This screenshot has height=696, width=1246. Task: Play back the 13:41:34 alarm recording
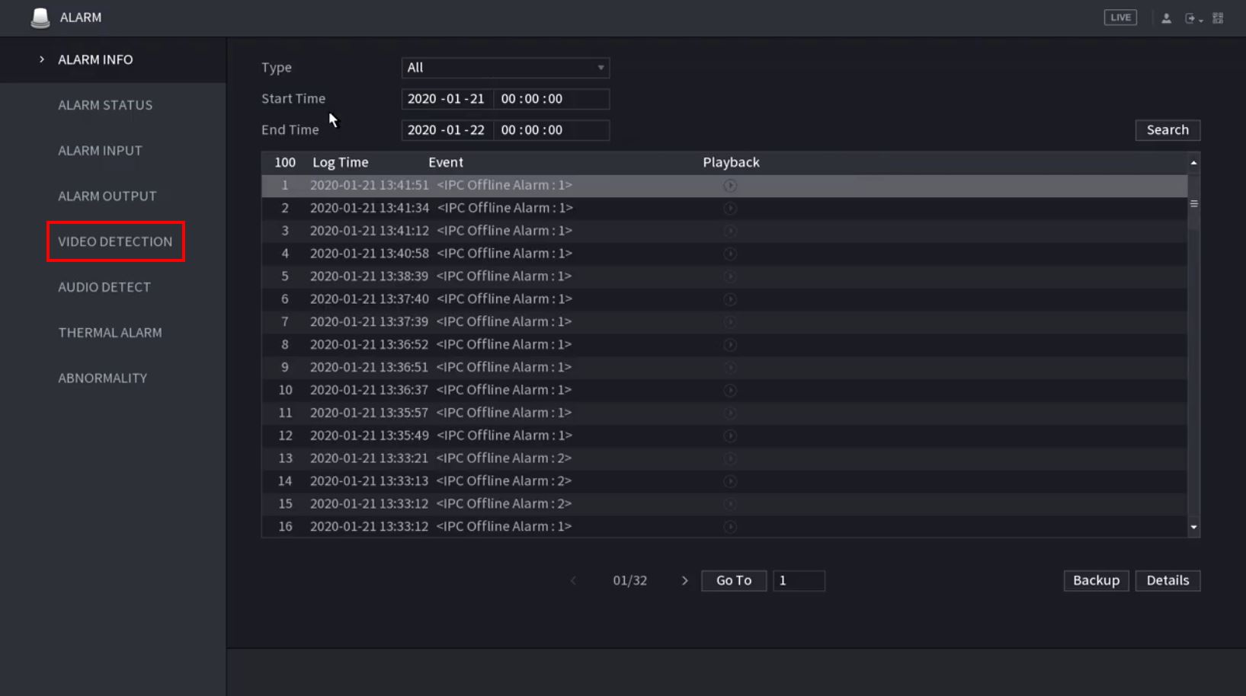click(x=730, y=209)
